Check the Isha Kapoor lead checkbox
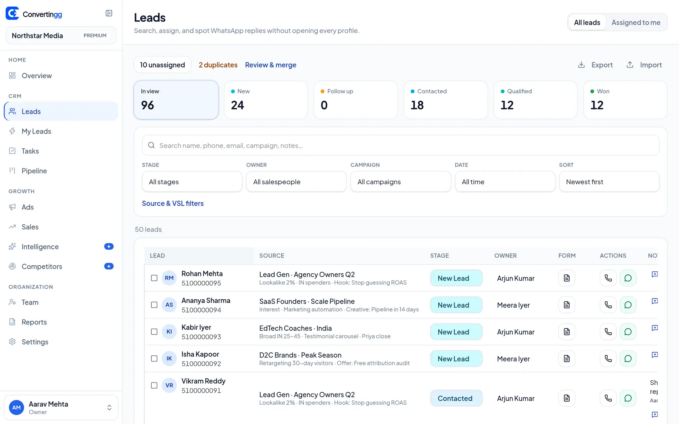The width and height of the screenshot is (679, 424). (154, 358)
